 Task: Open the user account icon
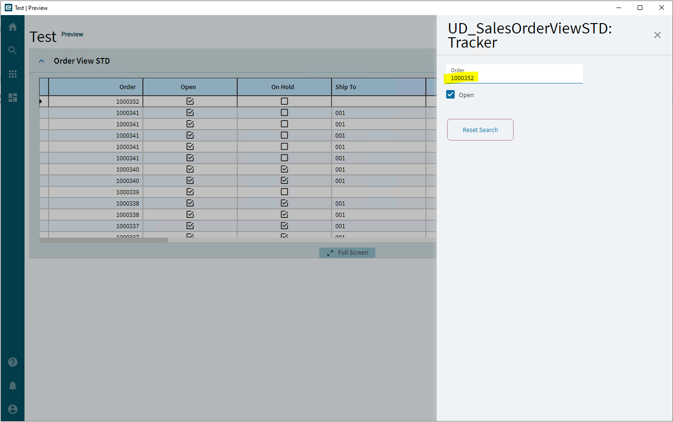pyautogui.click(x=13, y=409)
